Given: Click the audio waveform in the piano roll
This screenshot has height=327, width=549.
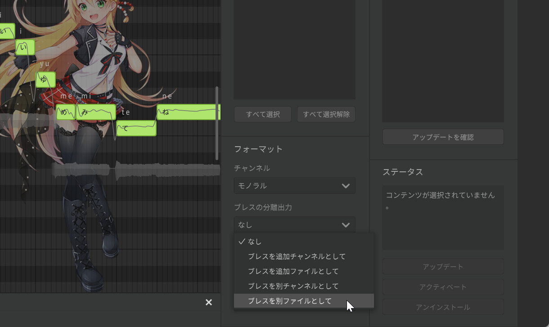Looking at the screenshot, I should click(x=136, y=170).
